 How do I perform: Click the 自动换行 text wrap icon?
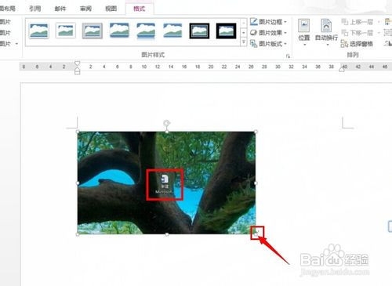[326, 26]
